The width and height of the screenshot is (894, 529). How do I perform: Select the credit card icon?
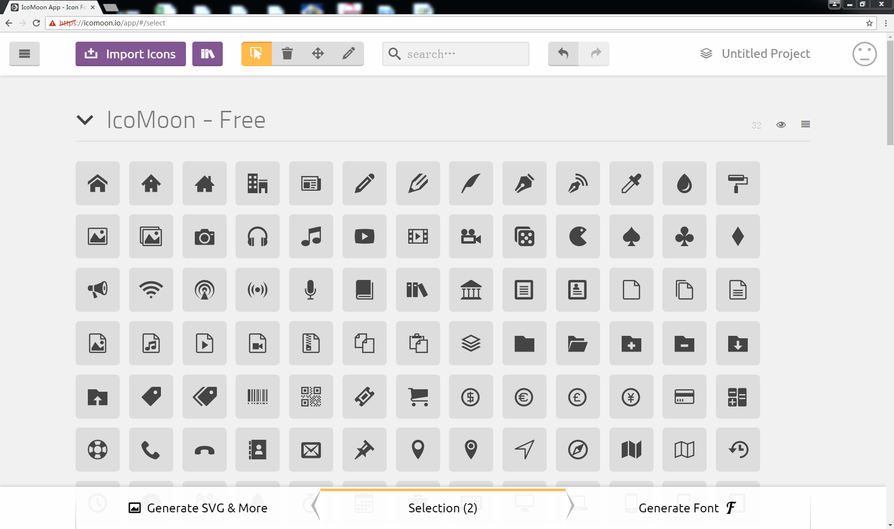pyautogui.click(x=684, y=397)
